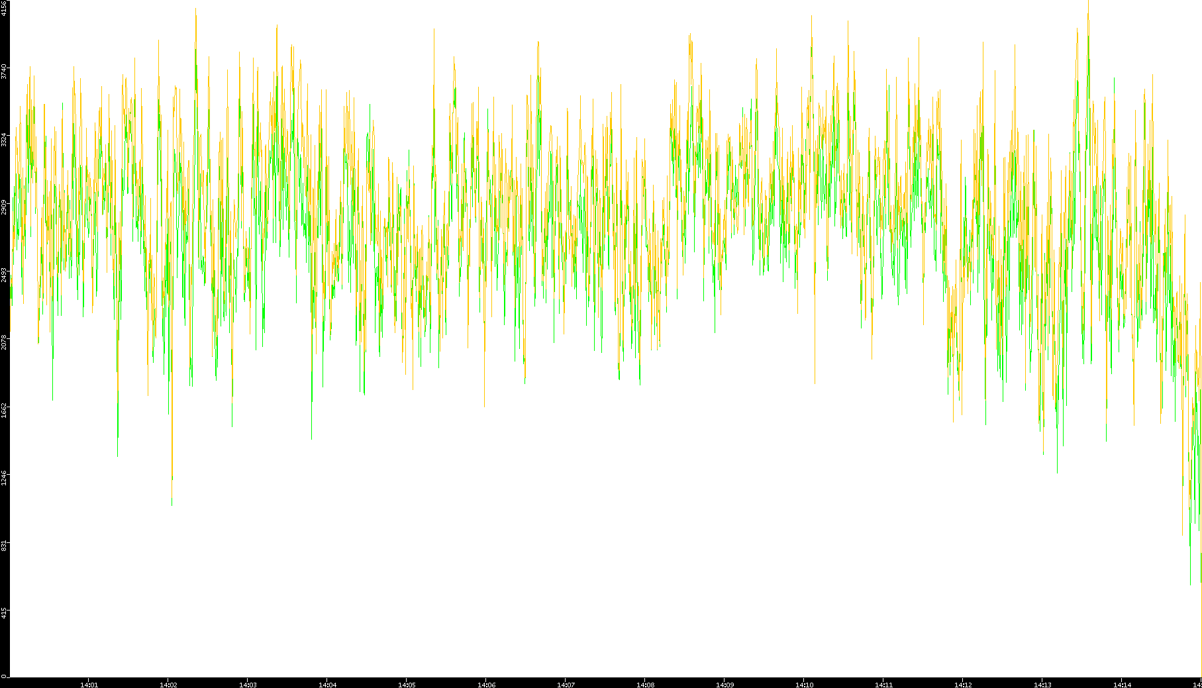Viewport: 1202px width, 688px height.
Task: Click the 14:14 label on the time axis
Action: [1122, 685]
